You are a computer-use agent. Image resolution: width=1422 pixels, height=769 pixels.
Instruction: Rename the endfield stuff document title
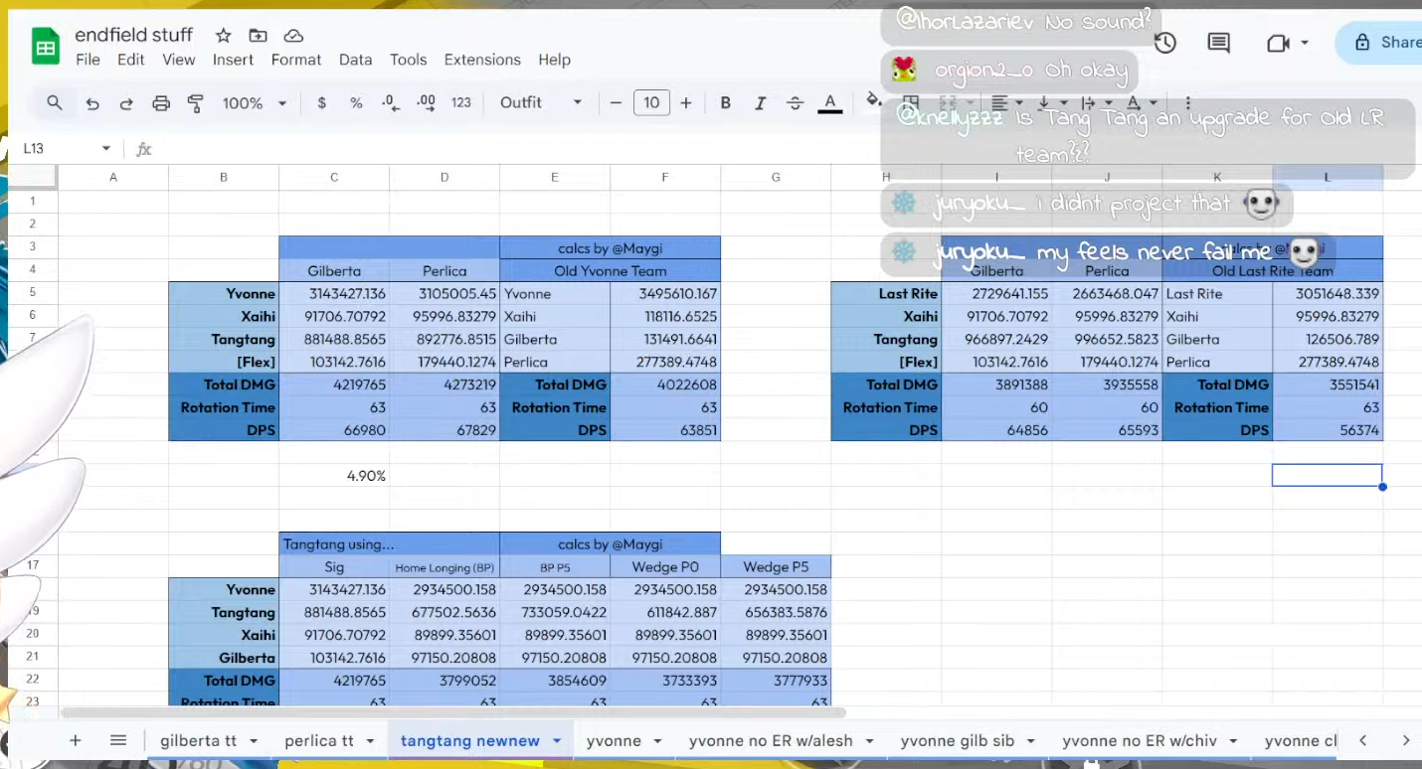(133, 36)
